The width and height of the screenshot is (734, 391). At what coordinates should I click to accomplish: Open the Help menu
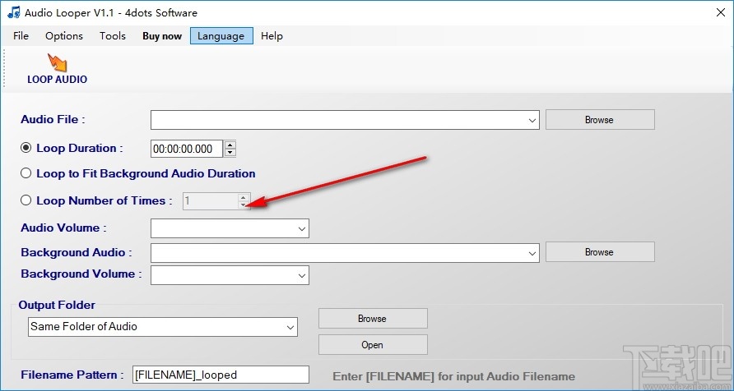pyautogui.click(x=272, y=36)
